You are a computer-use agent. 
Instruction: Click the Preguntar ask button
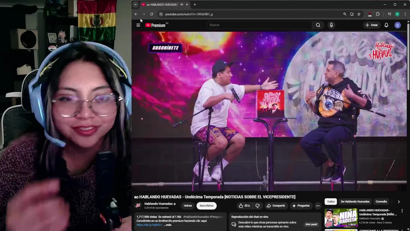click(301, 206)
